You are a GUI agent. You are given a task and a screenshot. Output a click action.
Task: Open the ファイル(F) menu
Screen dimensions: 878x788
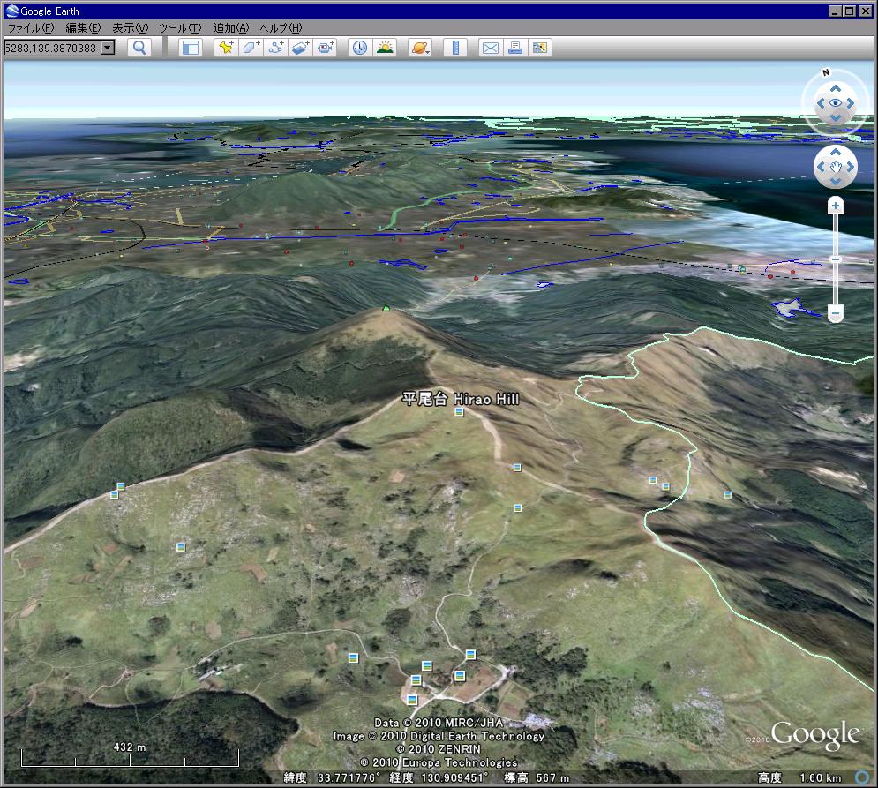pyautogui.click(x=30, y=28)
